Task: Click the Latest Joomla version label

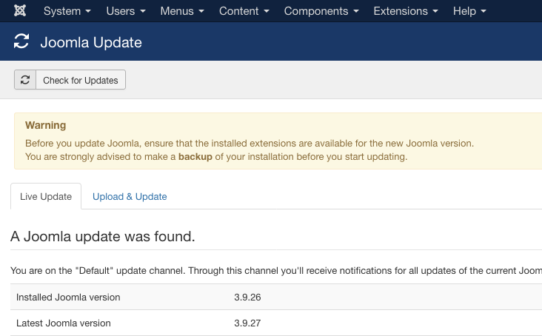Action: tap(64, 323)
